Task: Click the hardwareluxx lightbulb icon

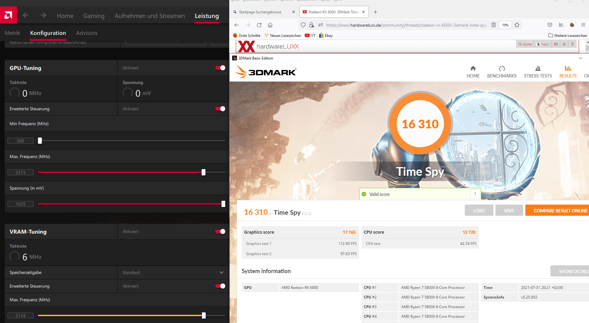Action: point(573,44)
